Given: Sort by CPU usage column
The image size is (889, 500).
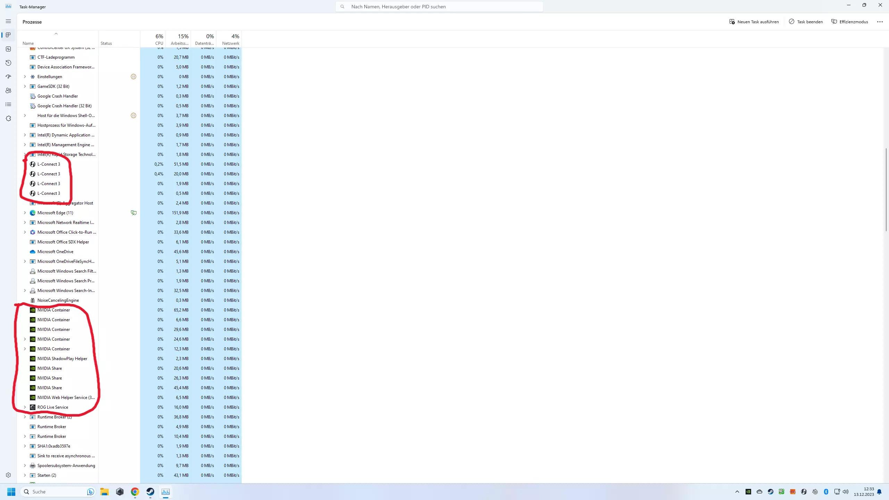Looking at the screenshot, I should coord(153,39).
